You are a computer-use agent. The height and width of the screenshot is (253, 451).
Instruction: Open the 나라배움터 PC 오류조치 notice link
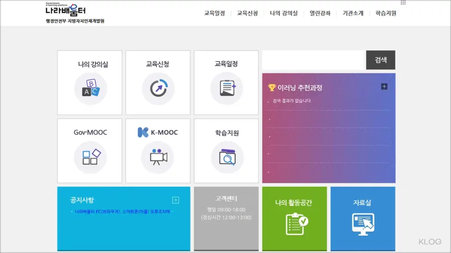click(124, 212)
